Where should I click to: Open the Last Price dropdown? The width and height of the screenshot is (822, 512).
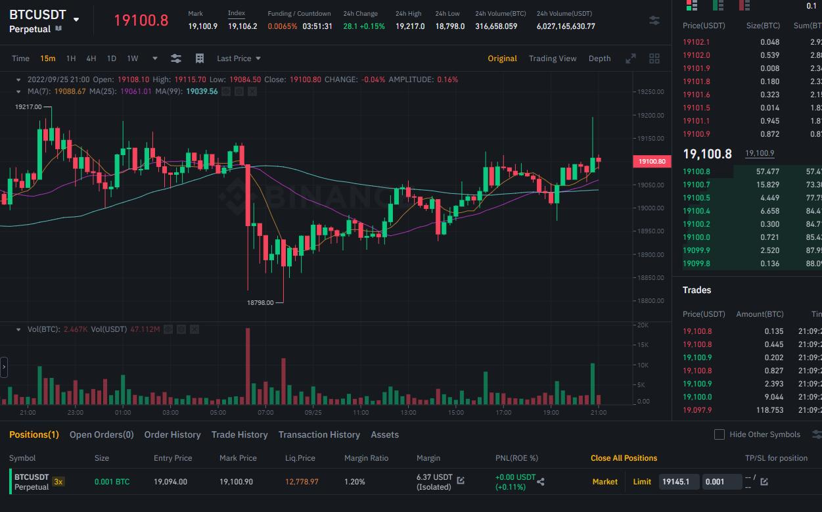pos(239,58)
